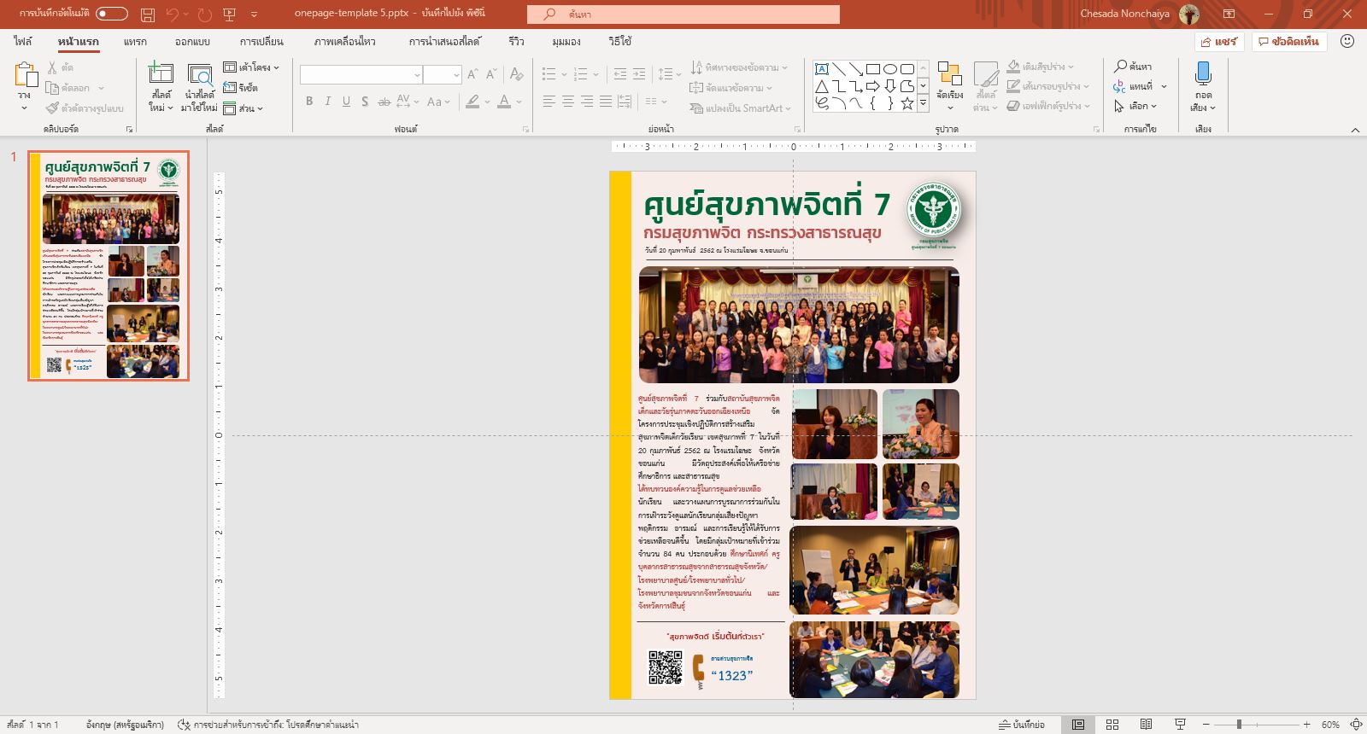Select the five-point star shape in the gallery
This screenshot has width=1367, height=734.
(907, 103)
